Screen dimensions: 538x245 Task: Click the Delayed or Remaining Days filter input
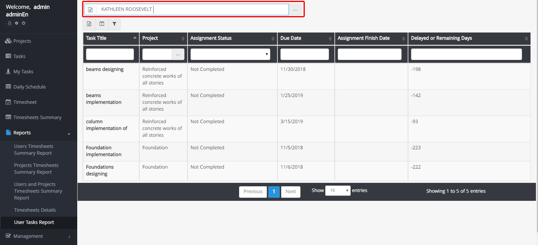466,54
